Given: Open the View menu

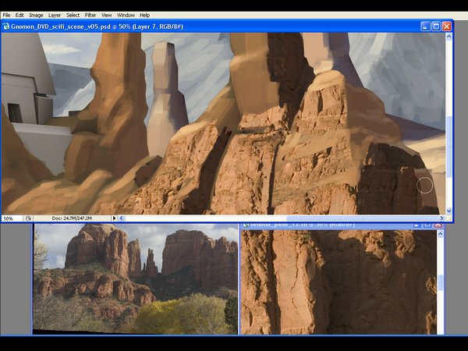Looking at the screenshot, I should pyautogui.click(x=107, y=15).
